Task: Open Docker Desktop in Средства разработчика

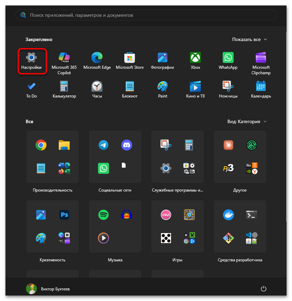Action: [228, 215]
